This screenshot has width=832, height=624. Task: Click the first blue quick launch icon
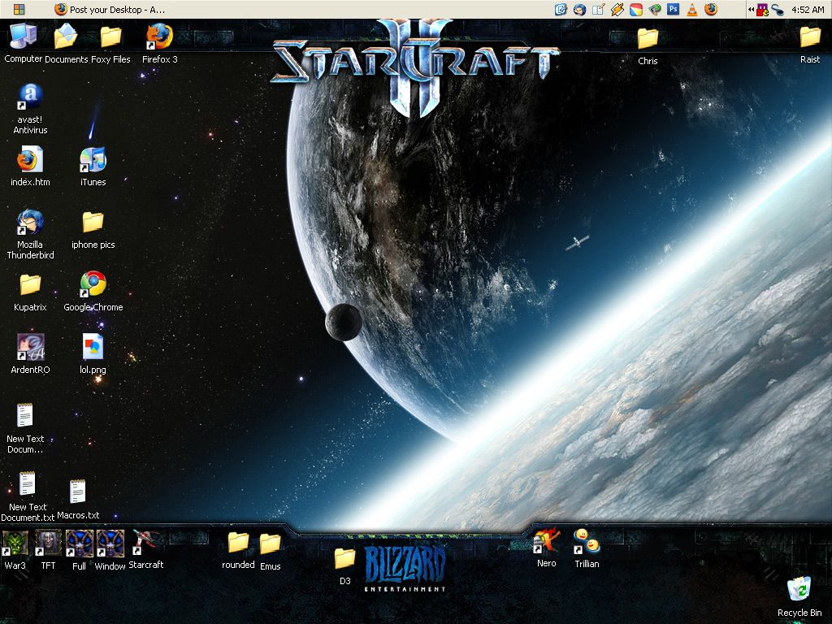[561, 9]
